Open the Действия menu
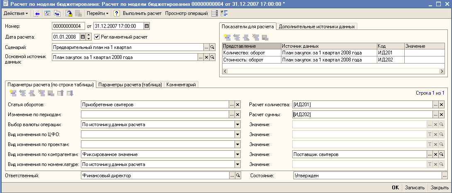This screenshot has width=452, height=193. 16,13
